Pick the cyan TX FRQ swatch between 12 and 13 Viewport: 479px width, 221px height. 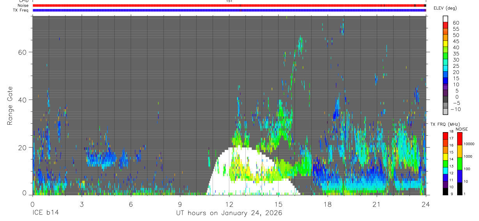445,171
